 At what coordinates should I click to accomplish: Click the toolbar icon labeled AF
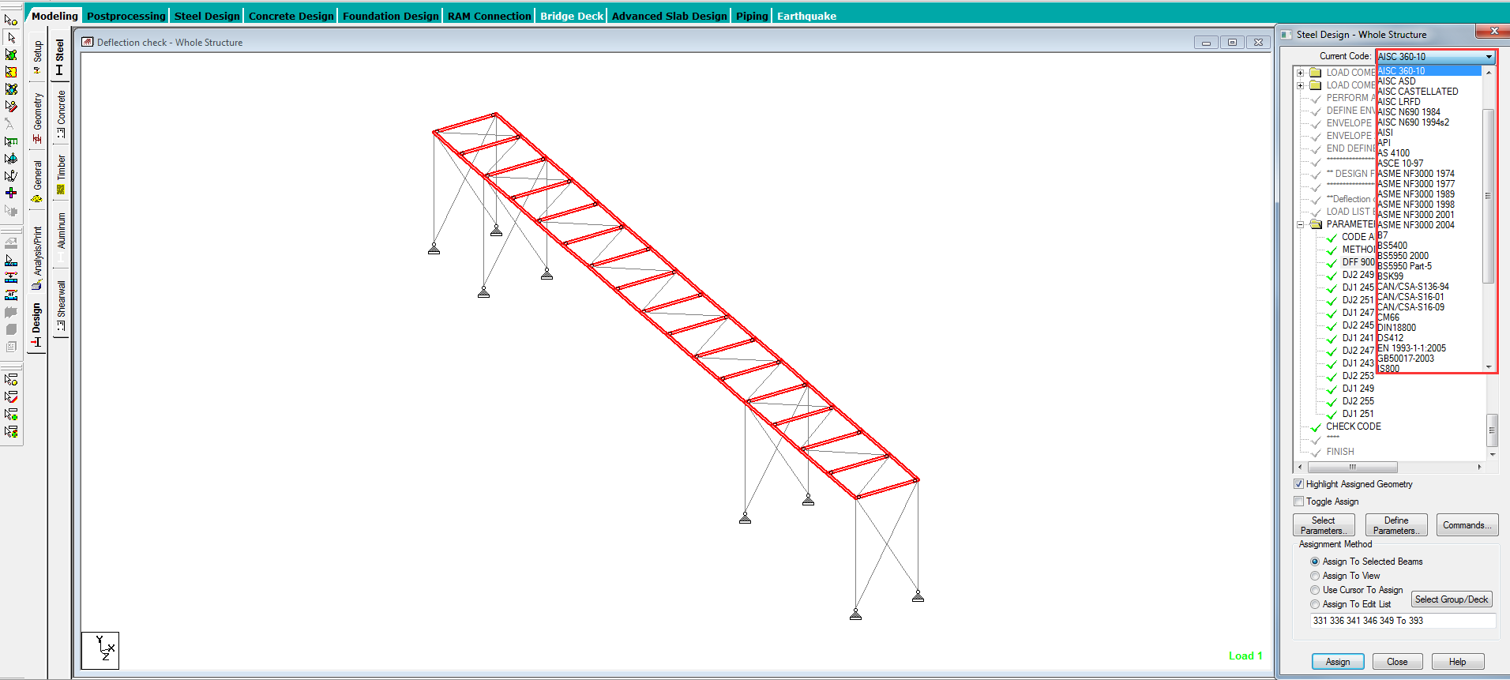click(x=11, y=295)
